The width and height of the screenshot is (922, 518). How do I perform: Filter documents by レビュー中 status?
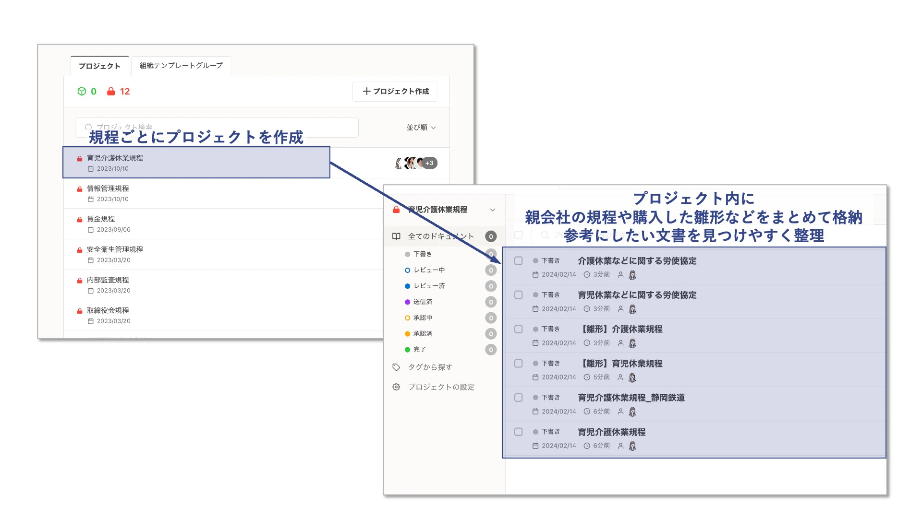[x=429, y=270]
